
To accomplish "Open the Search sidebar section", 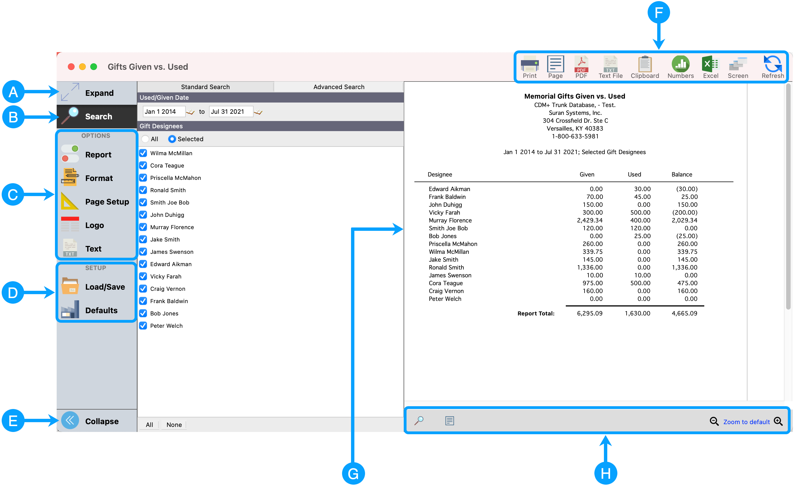I will (96, 117).
